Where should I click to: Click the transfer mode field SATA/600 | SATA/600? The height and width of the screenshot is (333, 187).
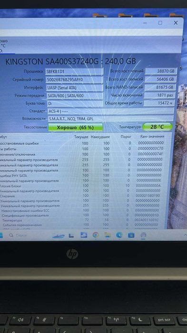(74, 96)
